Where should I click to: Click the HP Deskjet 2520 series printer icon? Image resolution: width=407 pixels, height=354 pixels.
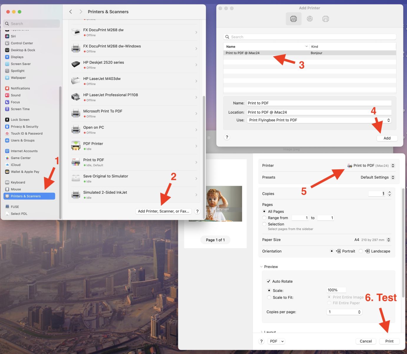pos(76,65)
